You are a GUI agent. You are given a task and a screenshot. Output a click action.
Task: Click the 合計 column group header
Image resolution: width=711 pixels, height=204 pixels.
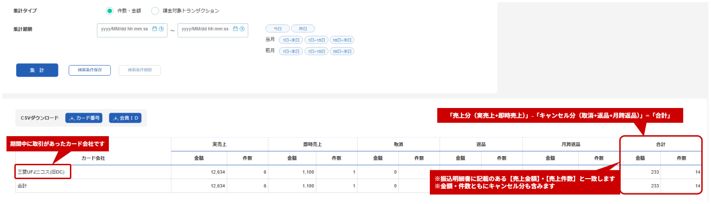tap(661, 144)
